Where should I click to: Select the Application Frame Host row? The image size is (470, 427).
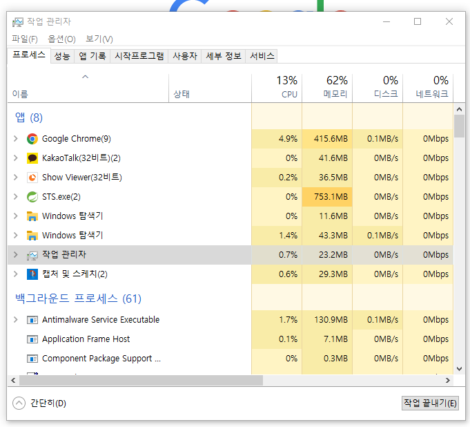[x=231, y=339]
